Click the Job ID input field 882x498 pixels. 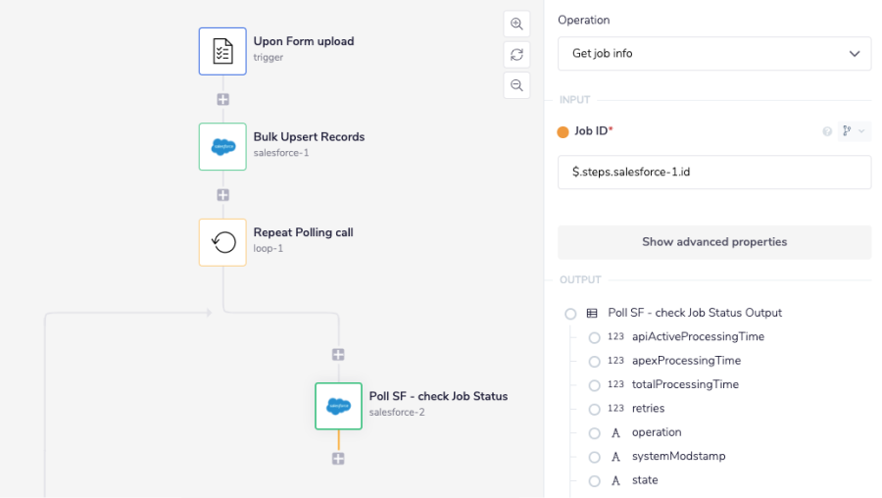coord(714,173)
